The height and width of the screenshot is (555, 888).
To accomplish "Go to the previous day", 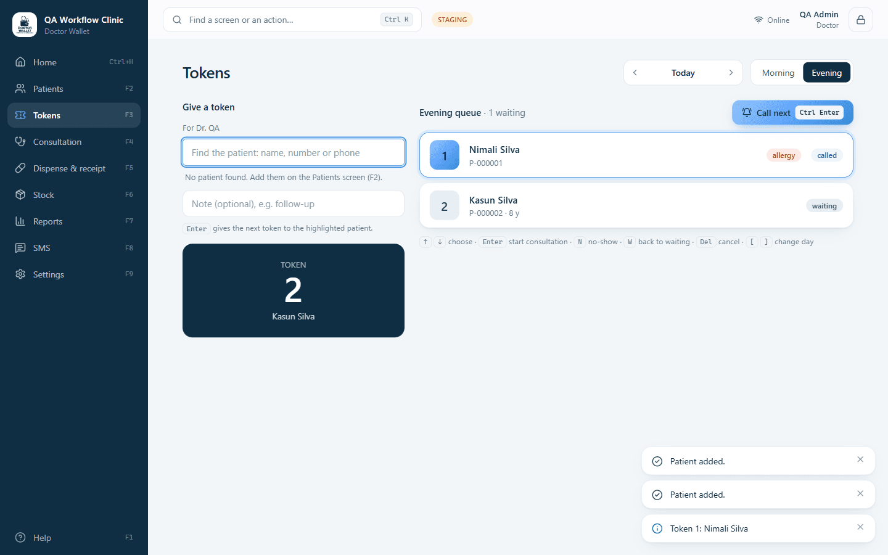I will [635, 73].
